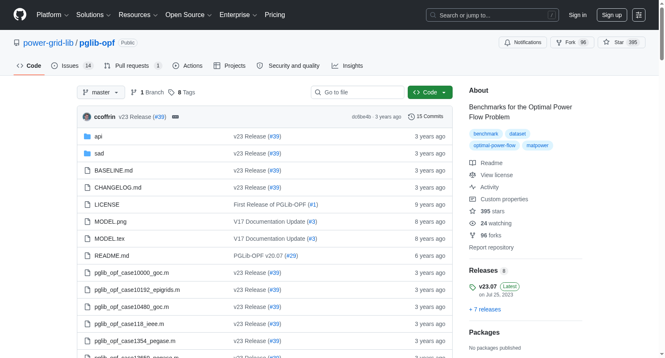Screen dimensions: 665x358
Task: Expand the Open Source menu
Action: pyautogui.click(x=189, y=15)
